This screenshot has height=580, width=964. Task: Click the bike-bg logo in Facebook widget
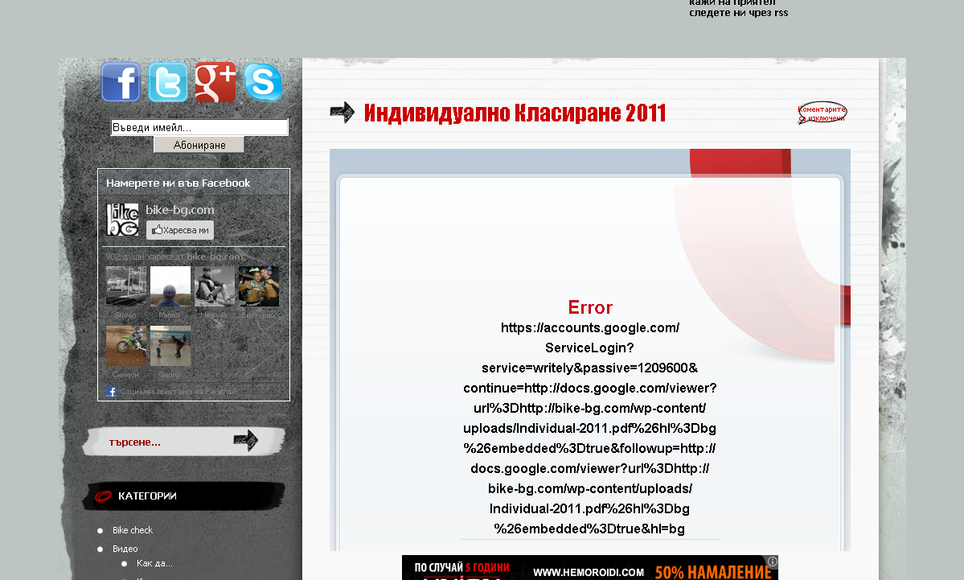123,220
